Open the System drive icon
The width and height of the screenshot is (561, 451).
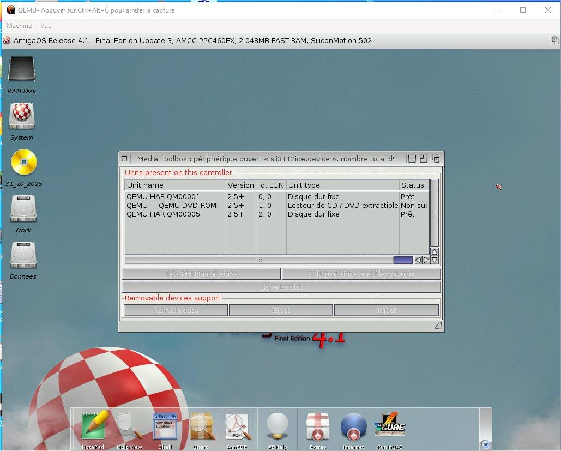point(22,116)
